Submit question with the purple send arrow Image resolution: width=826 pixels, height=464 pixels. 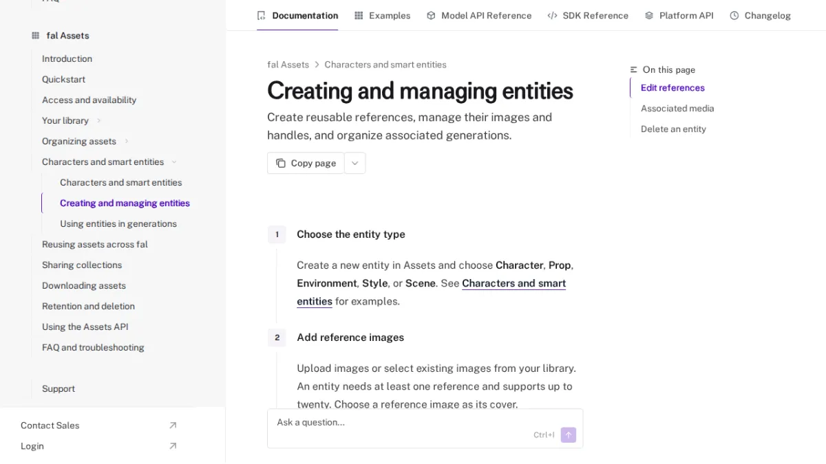click(569, 435)
